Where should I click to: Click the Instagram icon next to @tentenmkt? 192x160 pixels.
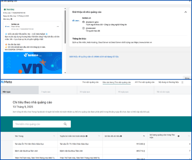point(84,28)
